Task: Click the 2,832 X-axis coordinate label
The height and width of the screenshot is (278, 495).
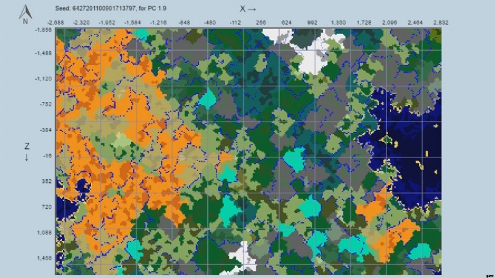Action: pos(441,23)
